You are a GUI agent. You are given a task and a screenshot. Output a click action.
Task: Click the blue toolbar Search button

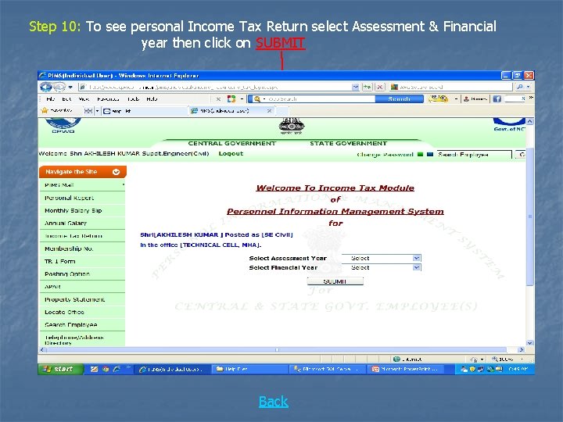[x=400, y=99]
